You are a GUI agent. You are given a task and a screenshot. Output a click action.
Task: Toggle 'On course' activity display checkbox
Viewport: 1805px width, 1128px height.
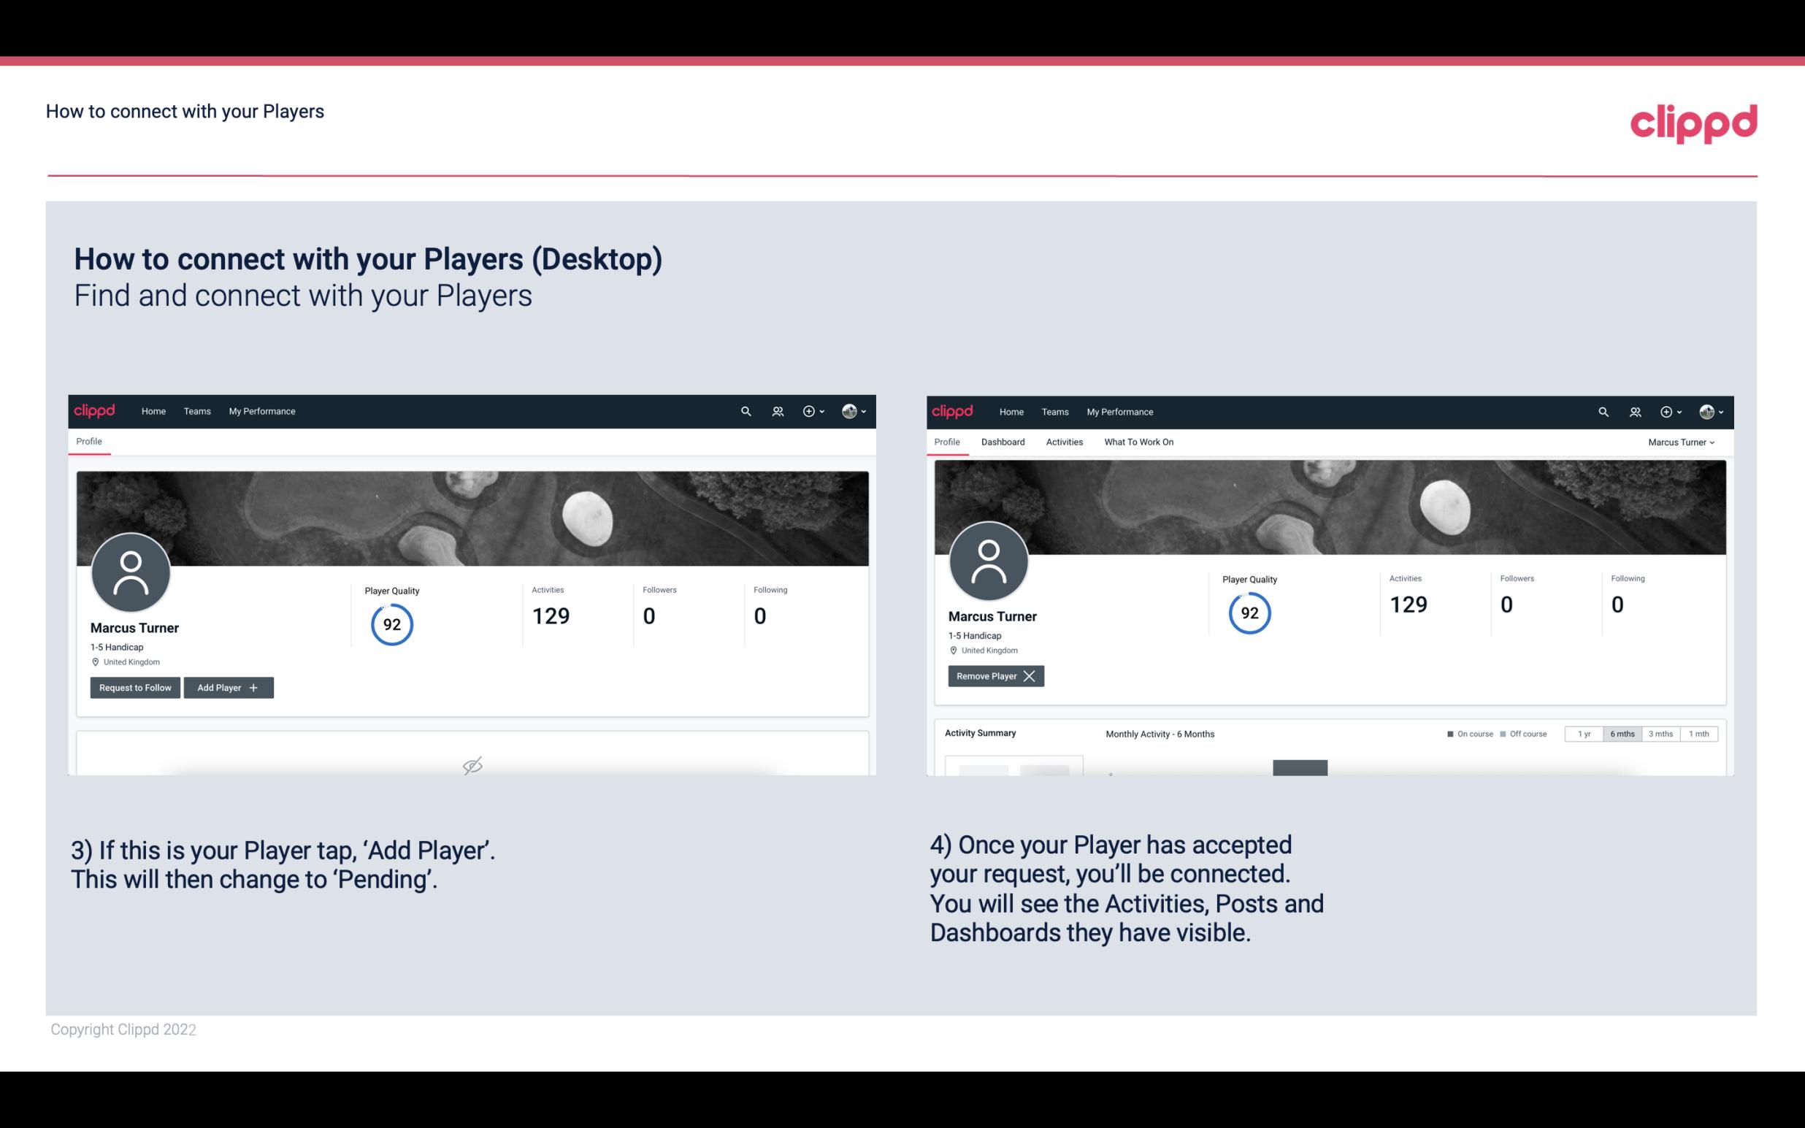[1446, 733]
